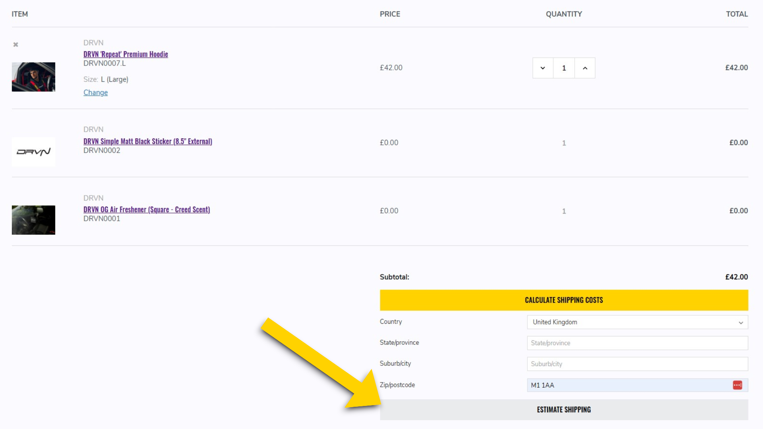Click the red password manager icon in postcode field
The width and height of the screenshot is (763, 429).
pyautogui.click(x=738, y=385)
